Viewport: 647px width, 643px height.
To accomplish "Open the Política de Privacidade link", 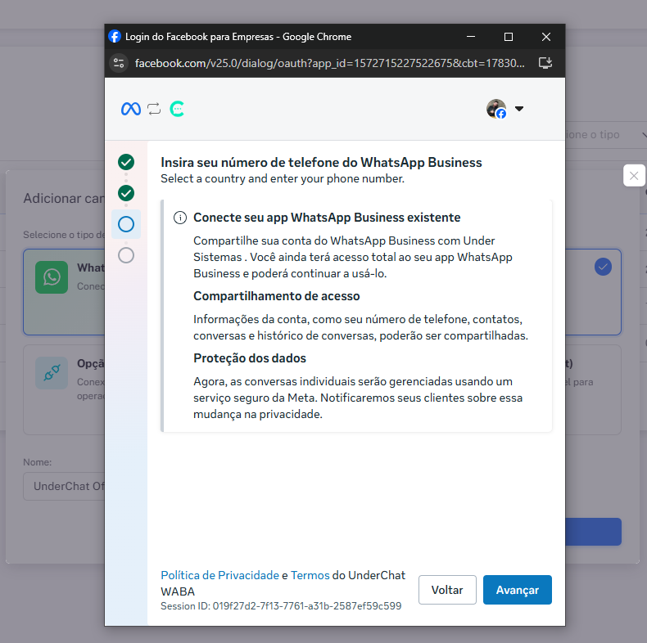I will [x=220, y=575].
